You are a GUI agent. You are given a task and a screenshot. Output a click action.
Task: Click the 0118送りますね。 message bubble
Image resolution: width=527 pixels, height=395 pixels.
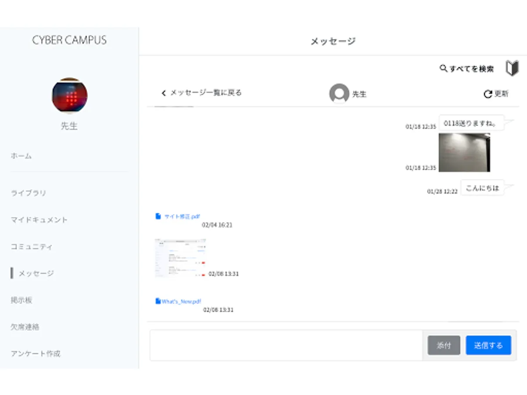[x=471, y=123]
